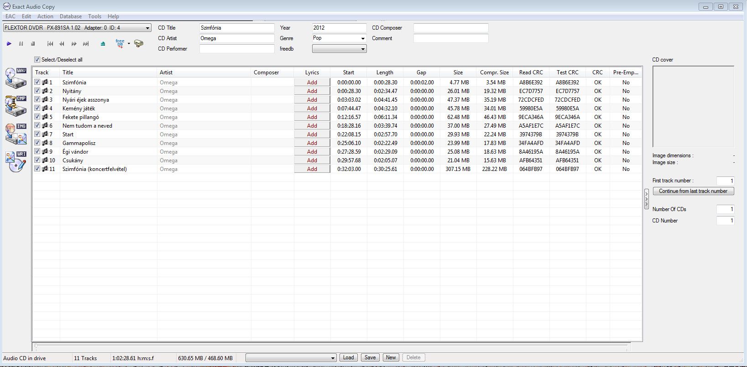Skip to the previous track
This screenshot has height=367, width=747.
(x=50, y=44)
